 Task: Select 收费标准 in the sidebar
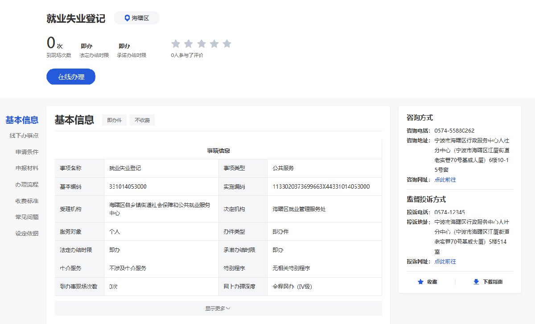pos(27,201)
